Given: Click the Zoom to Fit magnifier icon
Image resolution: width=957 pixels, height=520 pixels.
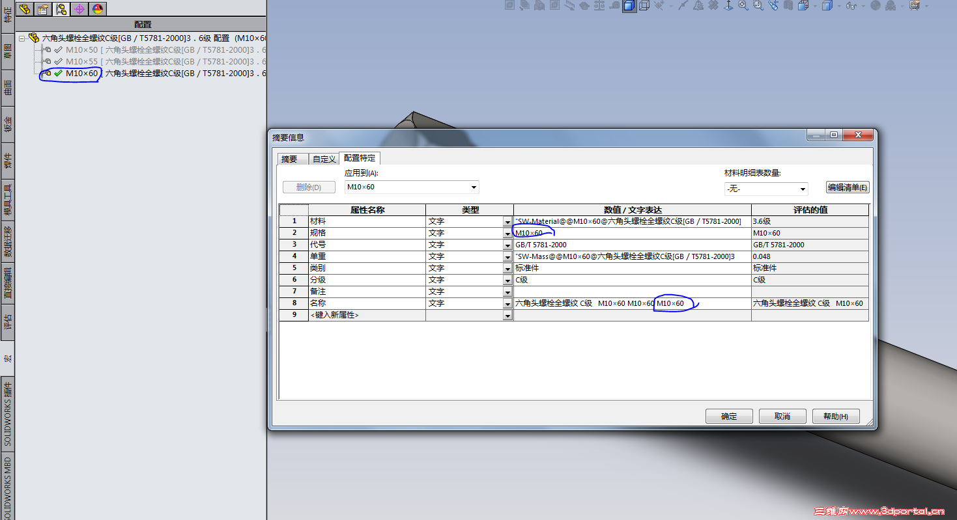Looking at the screenshot, I should 742,6.
